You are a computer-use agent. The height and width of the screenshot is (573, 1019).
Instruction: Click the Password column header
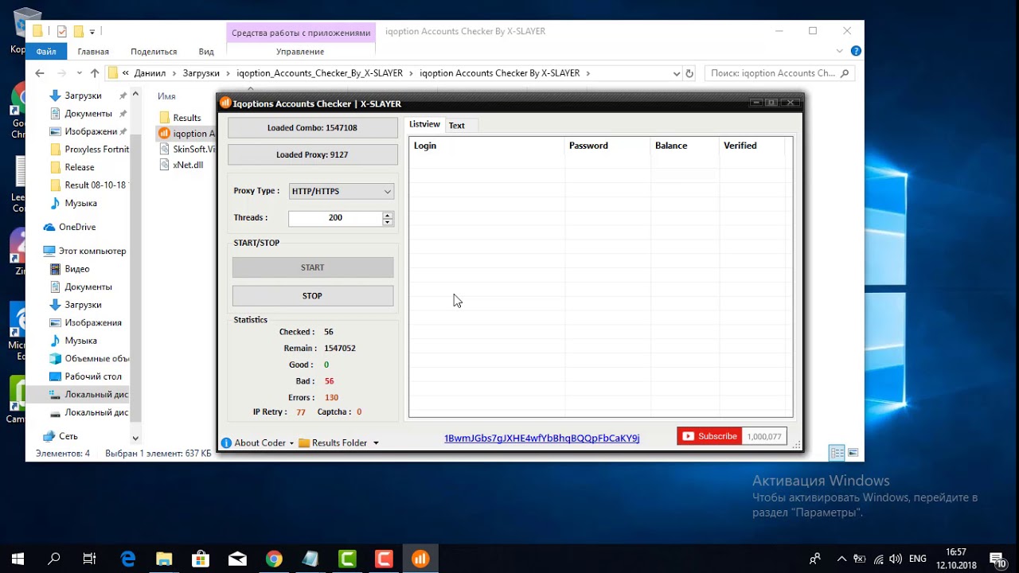click(x=607, y=146)
